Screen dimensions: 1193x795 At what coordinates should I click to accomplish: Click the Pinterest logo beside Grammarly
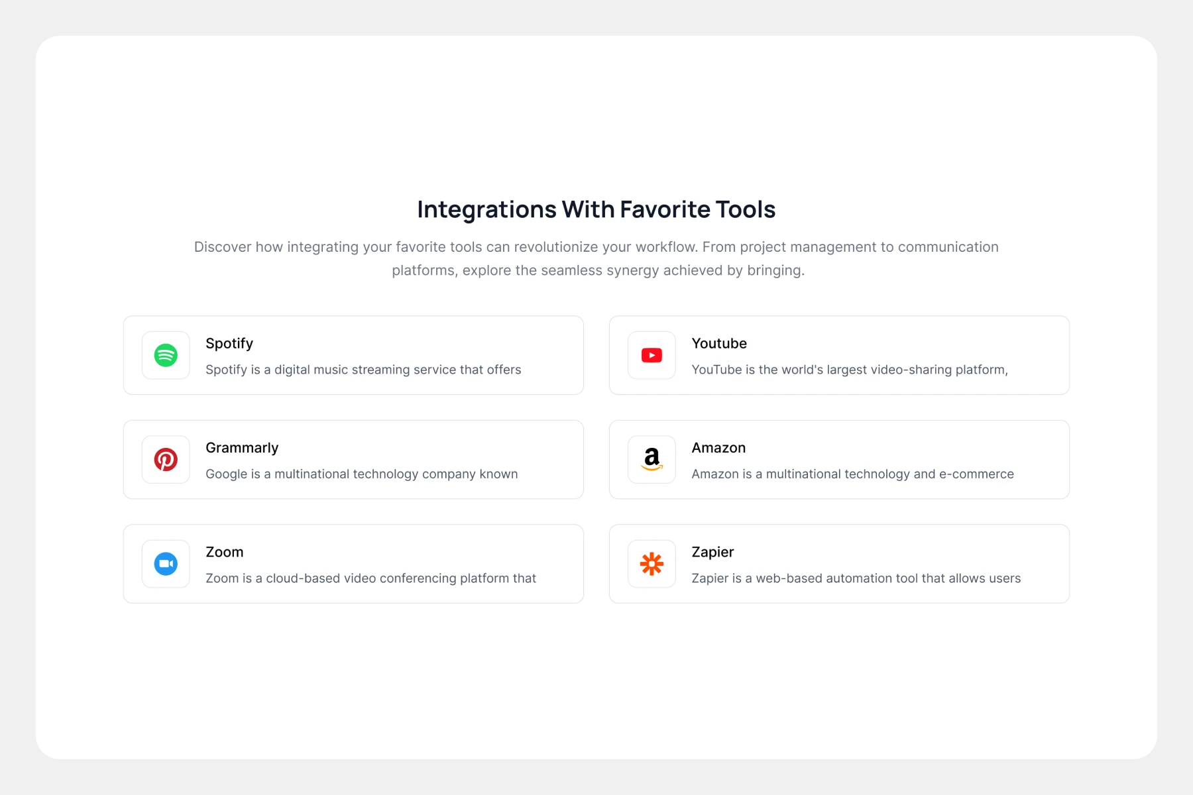(x=166, y=459)
